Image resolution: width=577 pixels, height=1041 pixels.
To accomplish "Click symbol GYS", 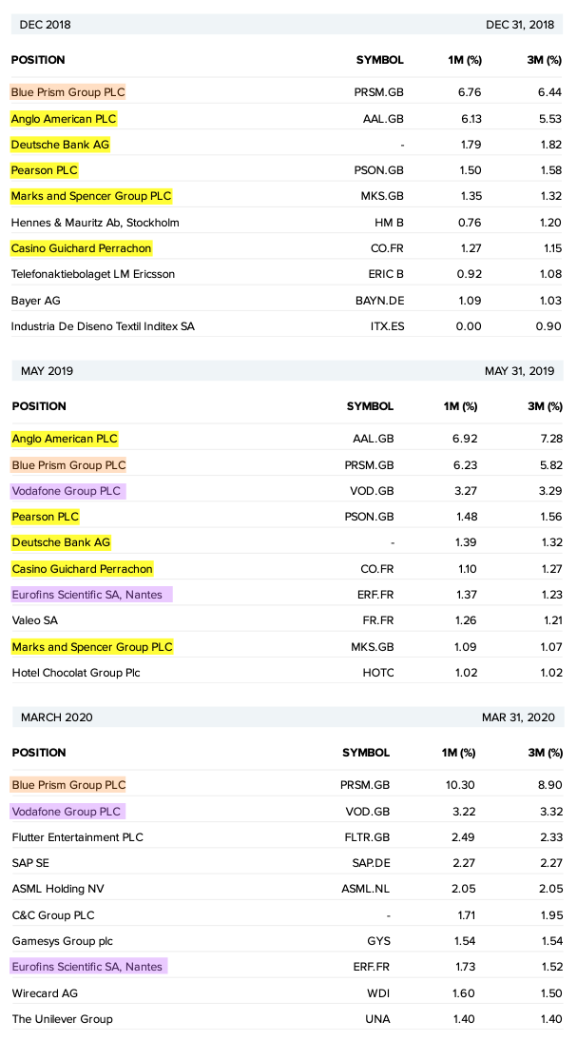I will tap(378, 941).
